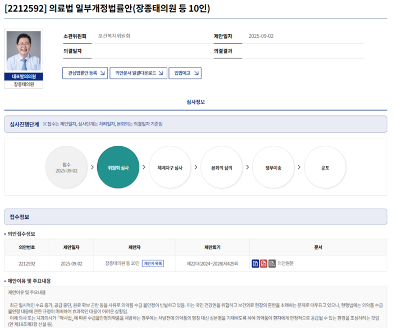
Task: Click the gray document icon beside 의안원문
Action: [x=272, y=263]
